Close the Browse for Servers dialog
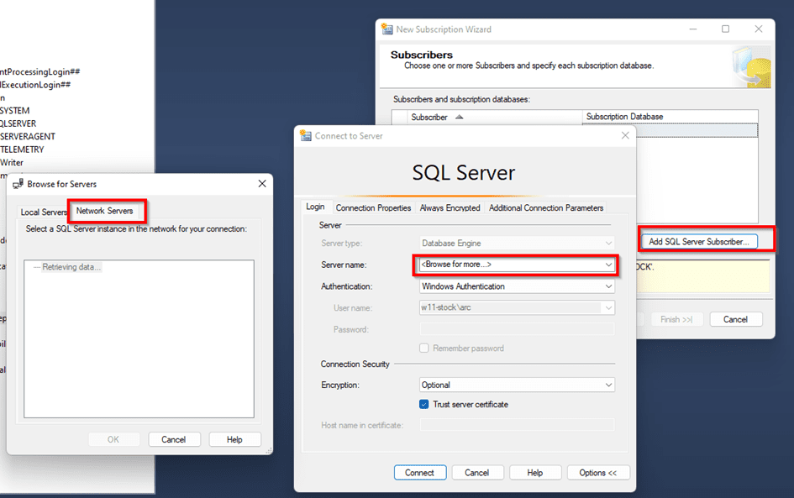Image resolution: width=794 pixels, height=498 pixels. 262,184
